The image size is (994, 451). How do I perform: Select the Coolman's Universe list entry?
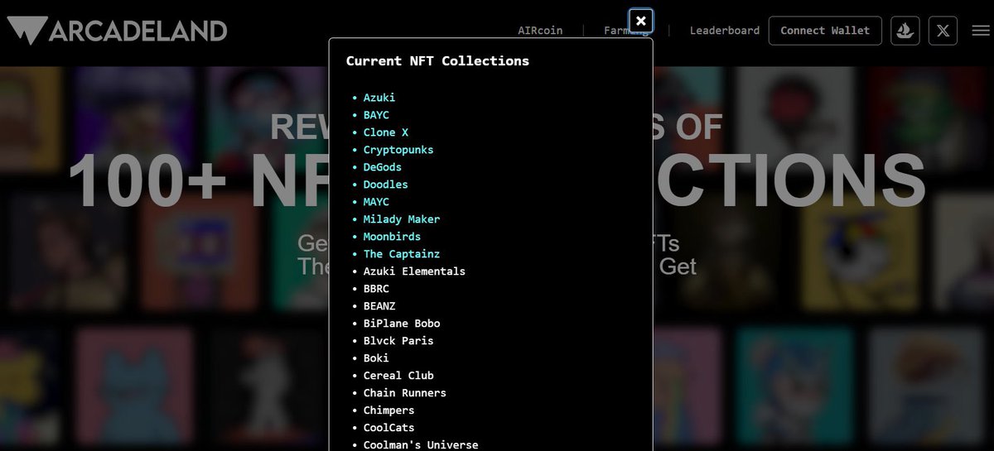(x=421, y=444)
